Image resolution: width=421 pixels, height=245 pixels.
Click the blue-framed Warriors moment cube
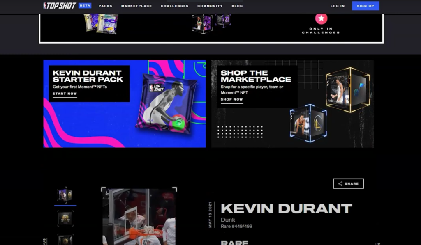pos(308,123)
